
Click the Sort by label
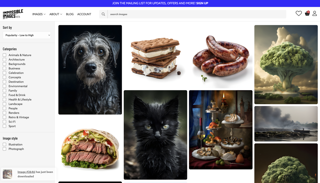[7, 27]
